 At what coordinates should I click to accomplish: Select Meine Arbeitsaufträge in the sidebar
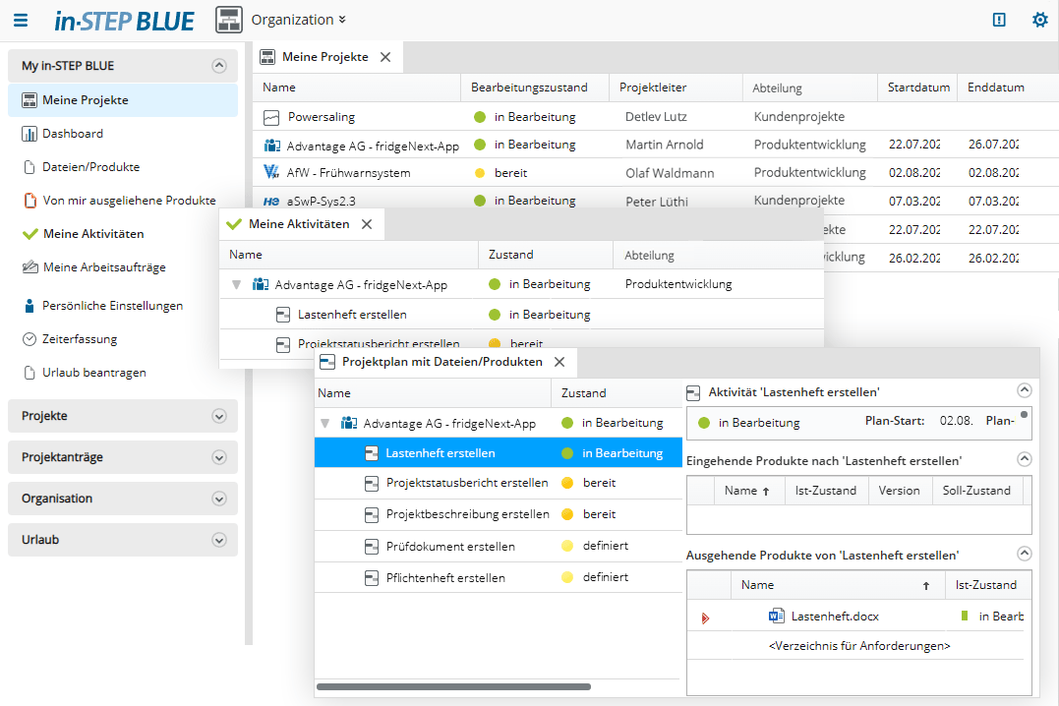[x=104, y=267]
